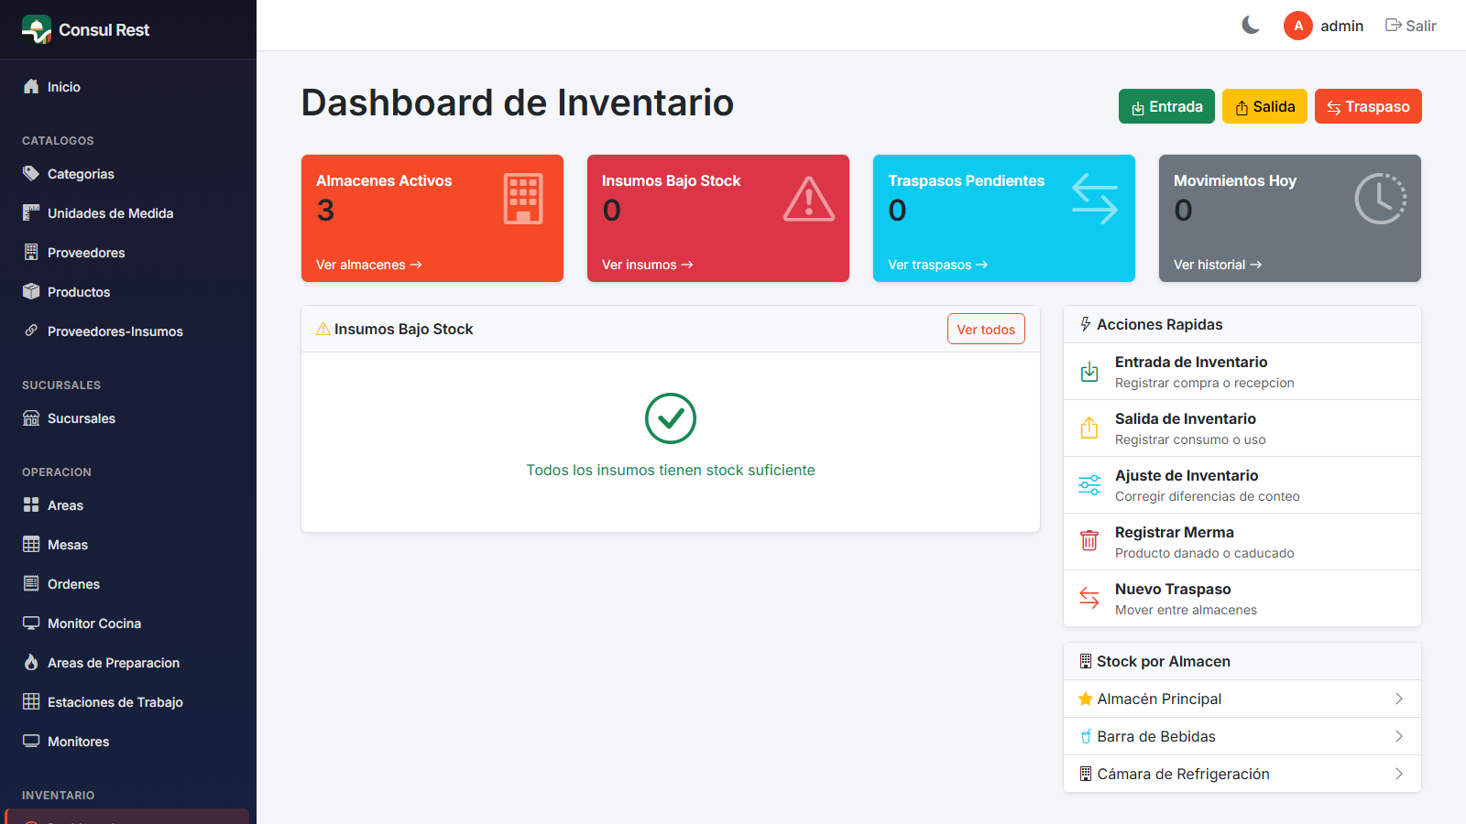
Task: Open Unidades de Medida menu item
Action: click(x=128, y=213)
